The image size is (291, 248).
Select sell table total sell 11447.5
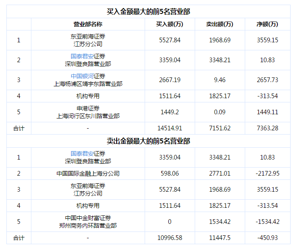coord(220,238)
